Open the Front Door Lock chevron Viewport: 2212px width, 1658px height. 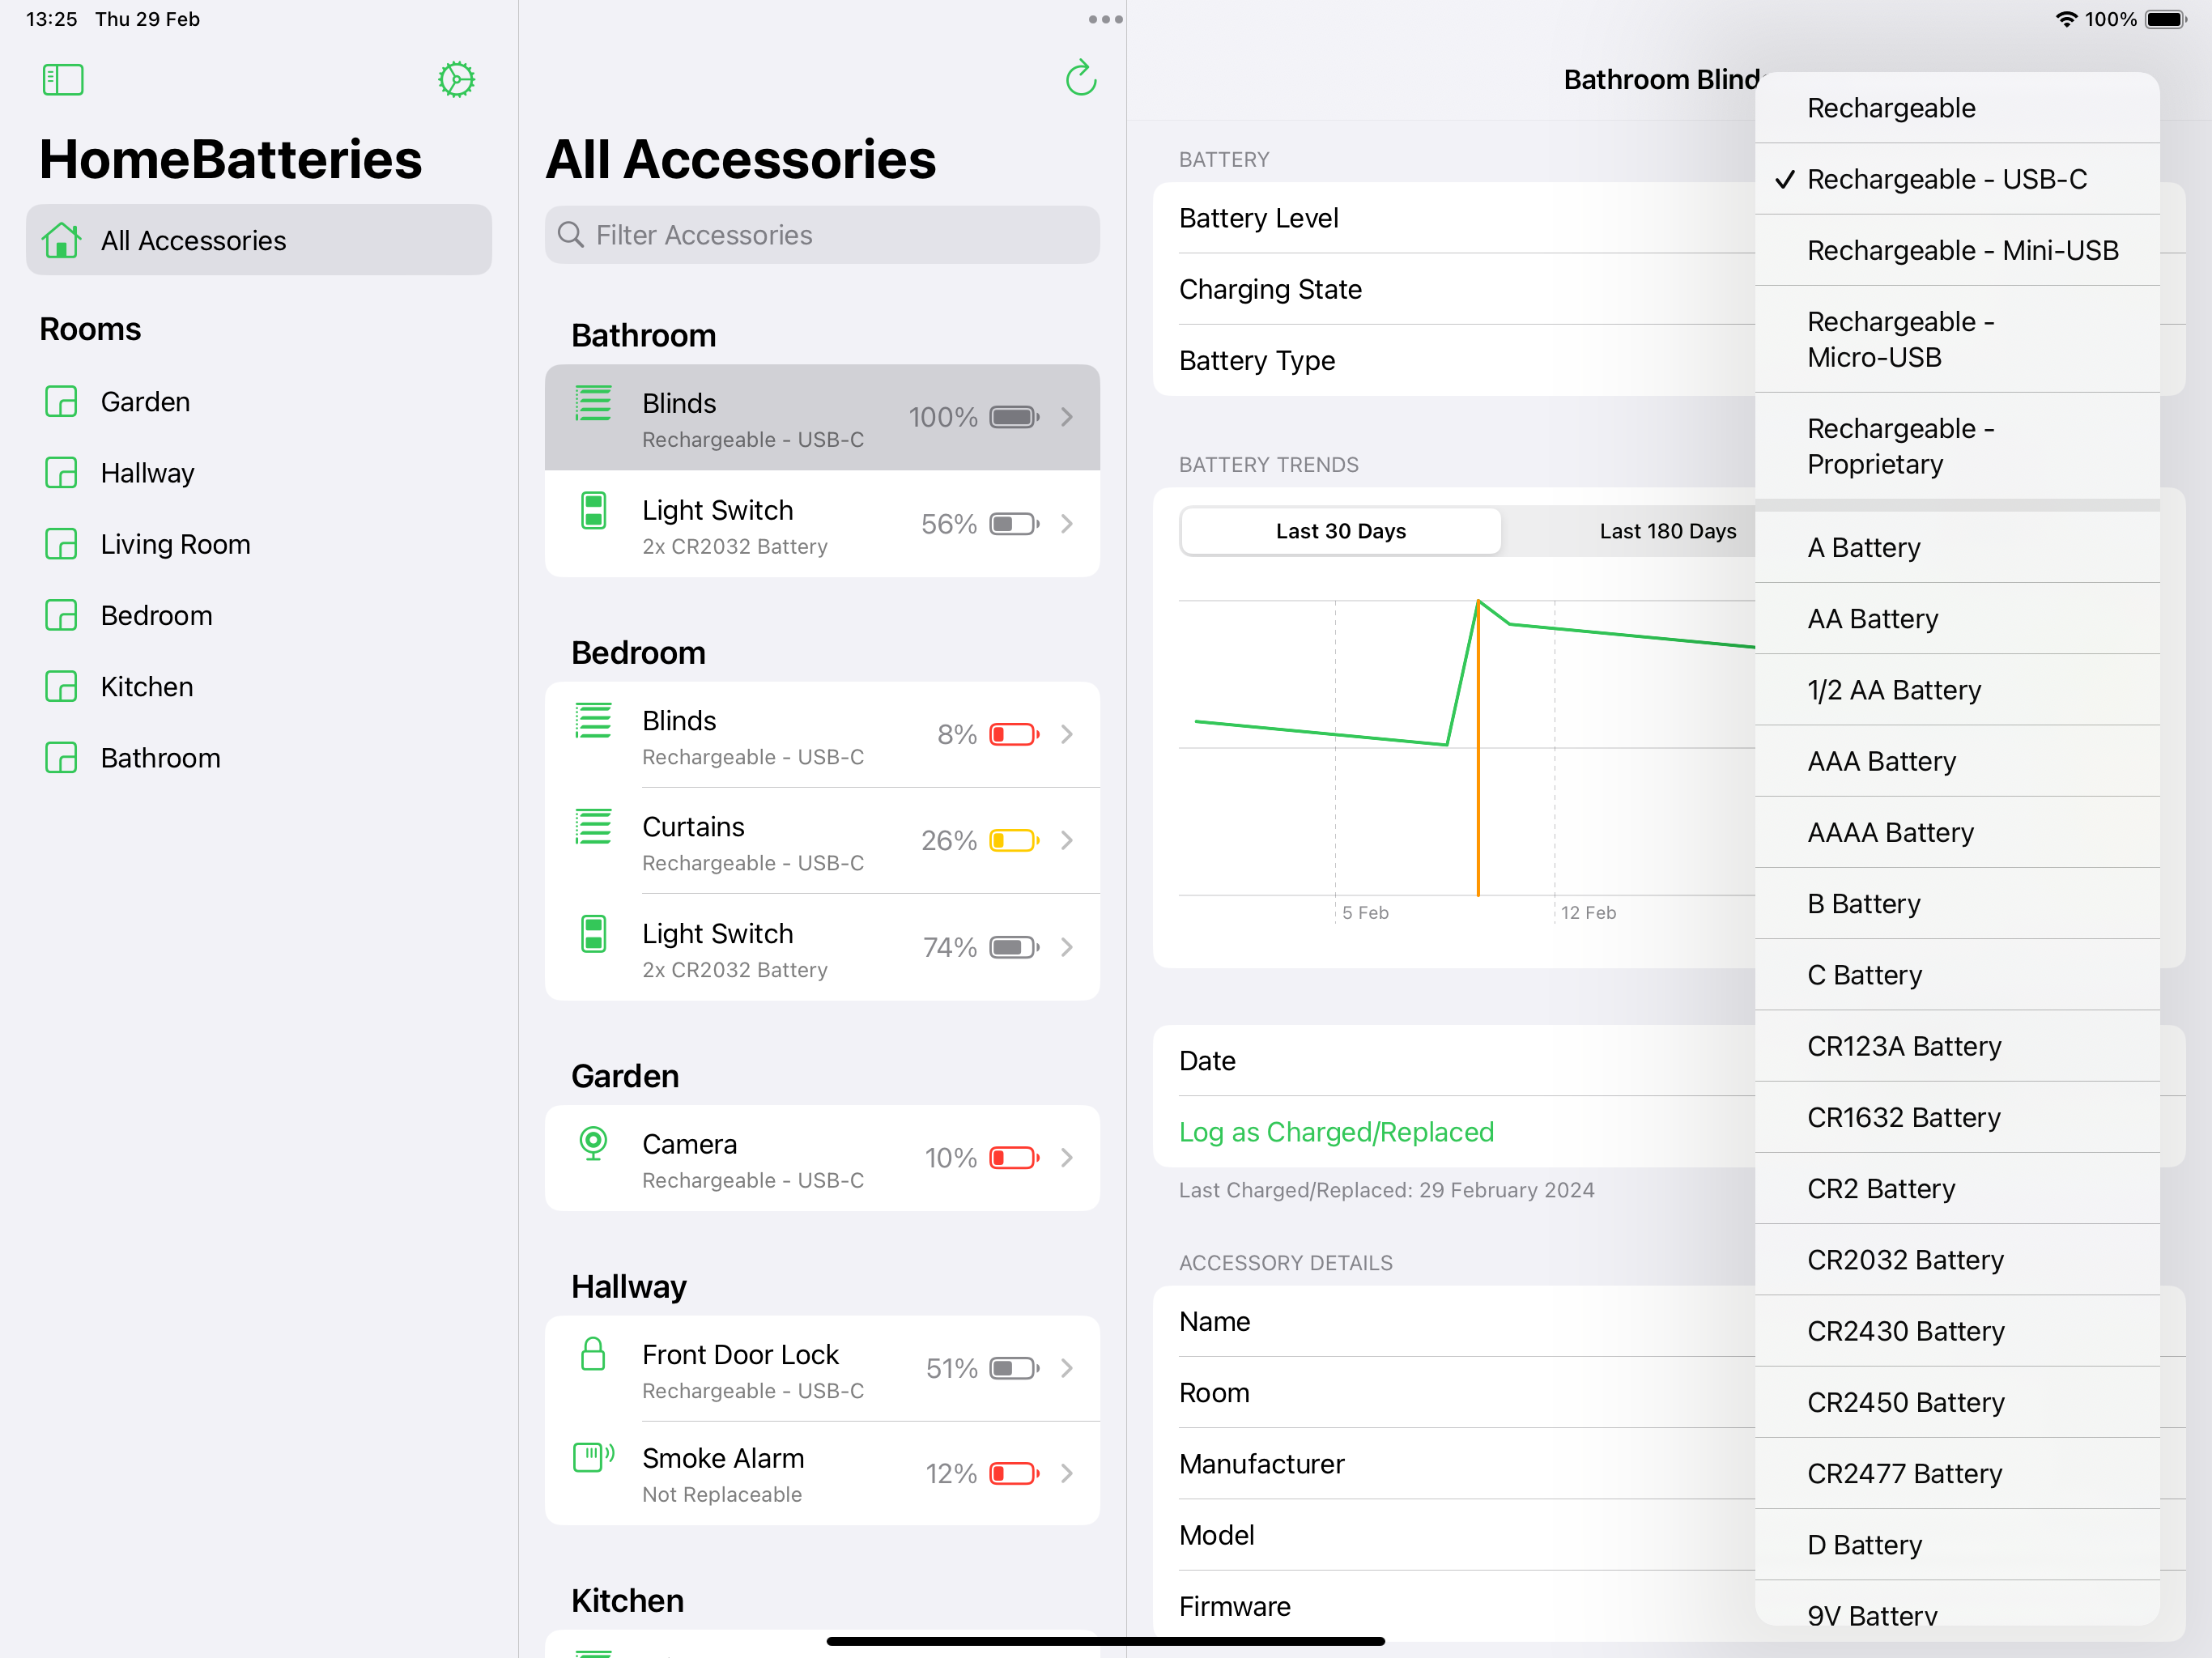[1067, 1368]
